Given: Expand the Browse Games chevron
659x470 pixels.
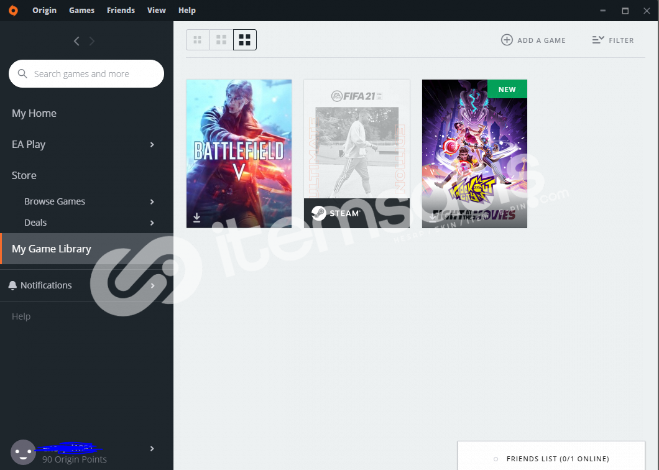Looking at the screenshot, I should click(x=152, y=202).
